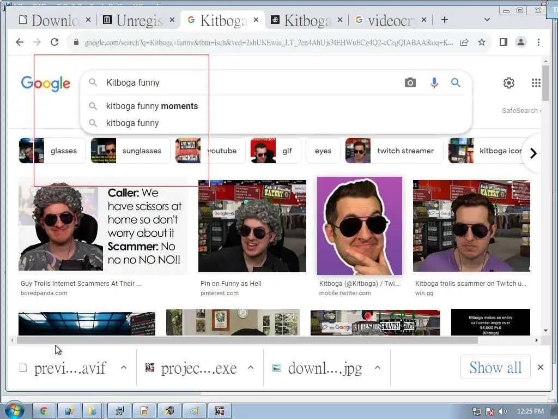Screen dimensions: 558x419
Task: Open a new browser tab
Action: 445,20
